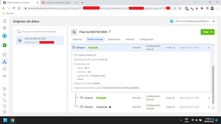Image resolution: width=221 pixels, height=124 pixels.
Task: Open the Diagnóstico tab
Action: point(114,39)
